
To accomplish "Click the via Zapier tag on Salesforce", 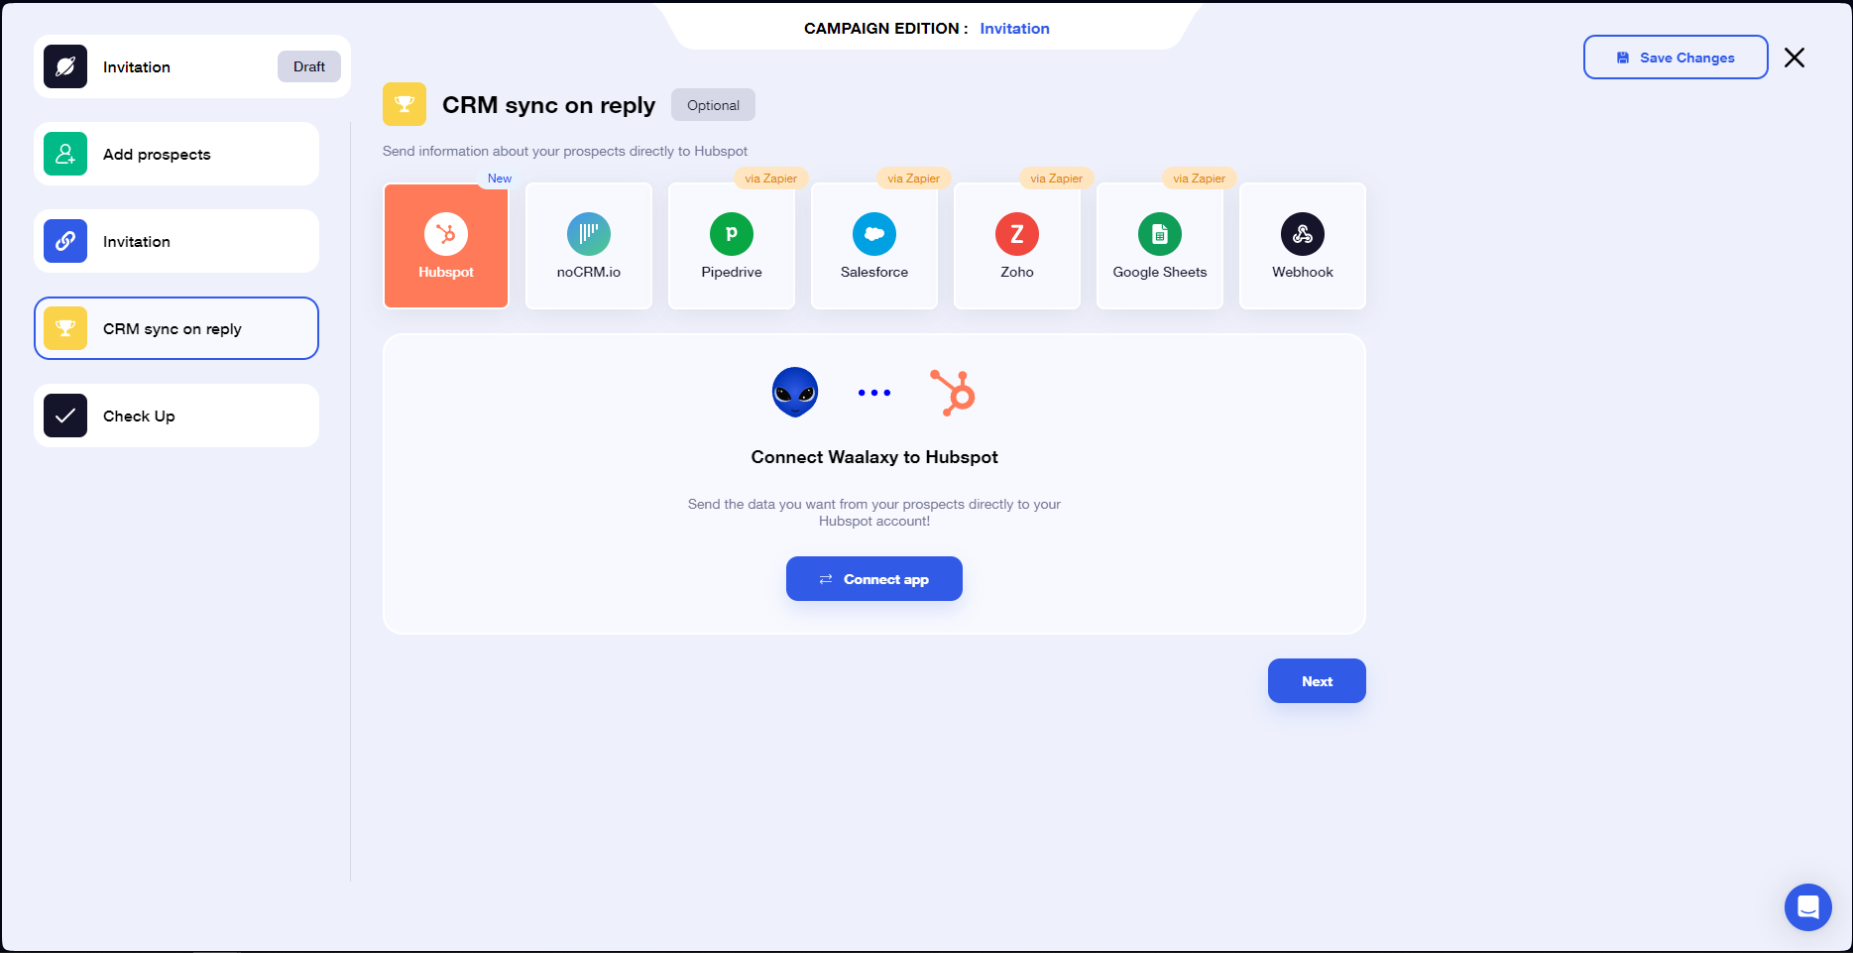I will click(x=914, y=179).
